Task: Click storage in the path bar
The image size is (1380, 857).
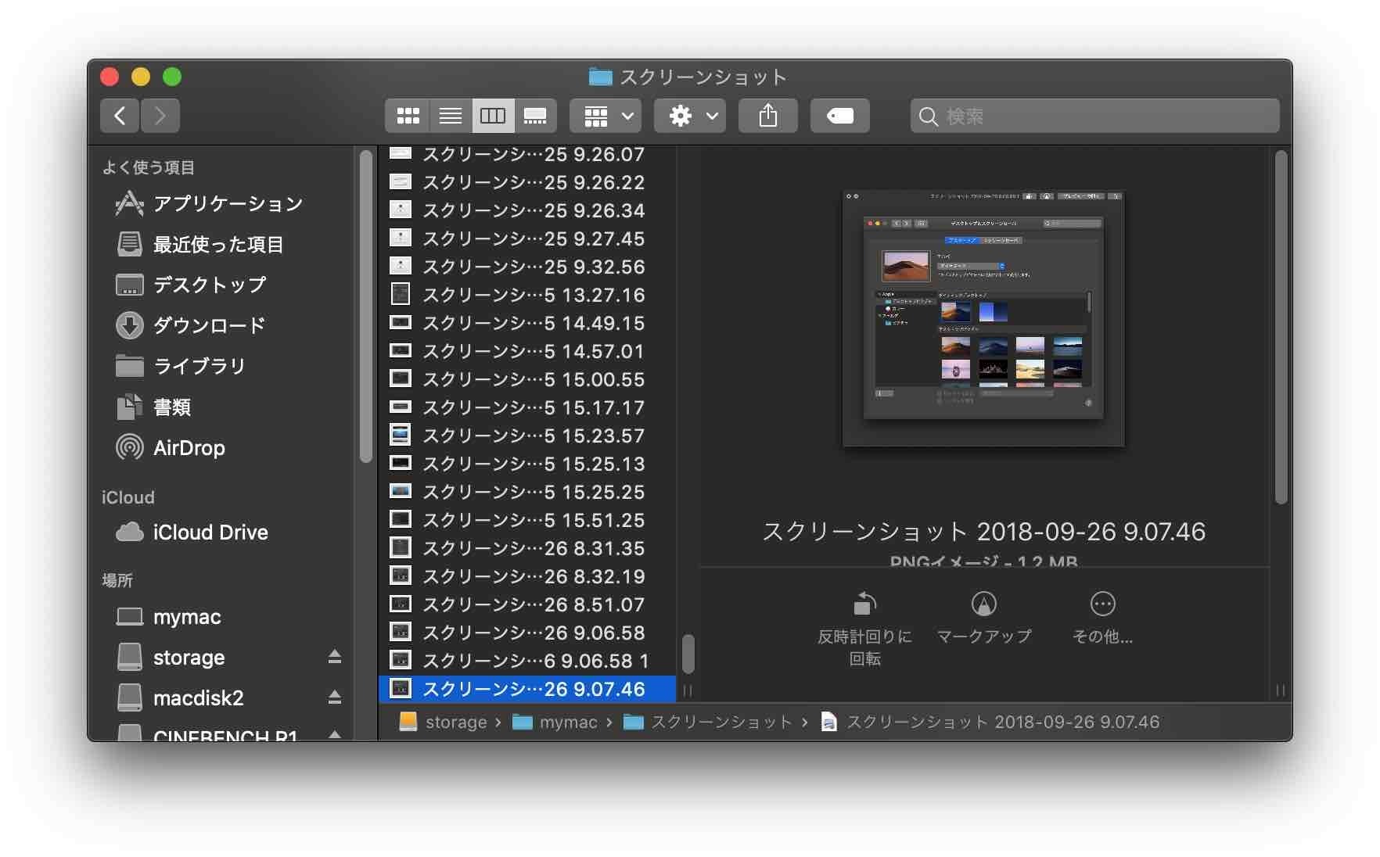Action: coord(444,722)
